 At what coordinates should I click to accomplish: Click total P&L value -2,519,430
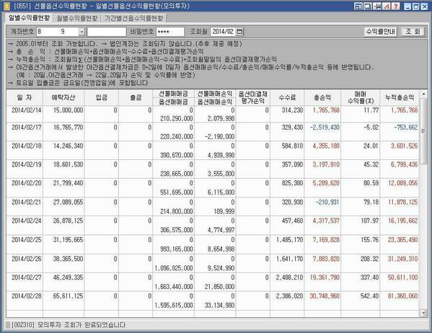(325, 128)
